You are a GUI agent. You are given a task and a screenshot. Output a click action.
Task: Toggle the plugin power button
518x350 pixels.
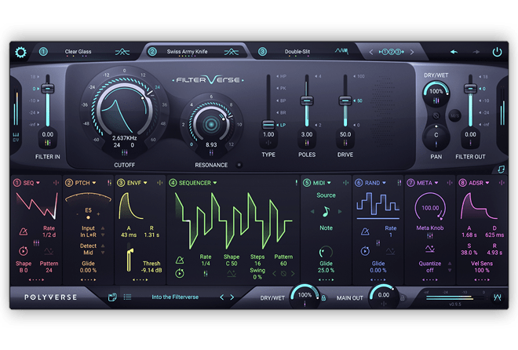497,53
